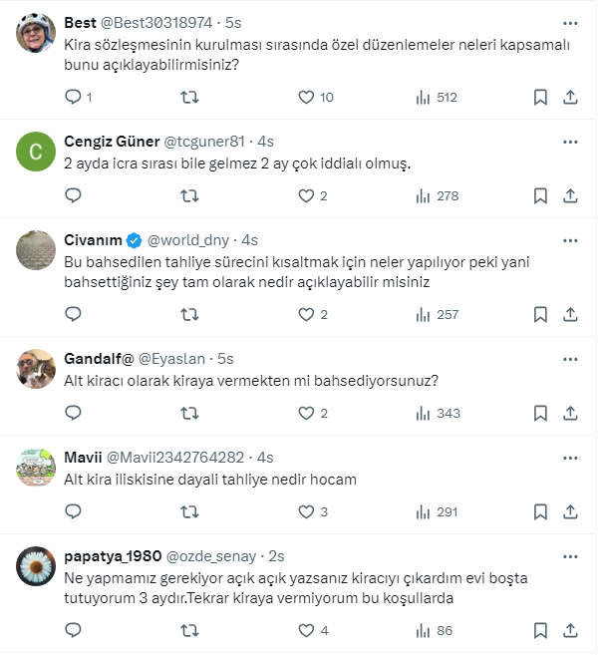Retweet Mavii's tweet
604x655 pixels.
pyautogui.click(x=189, y=511)
